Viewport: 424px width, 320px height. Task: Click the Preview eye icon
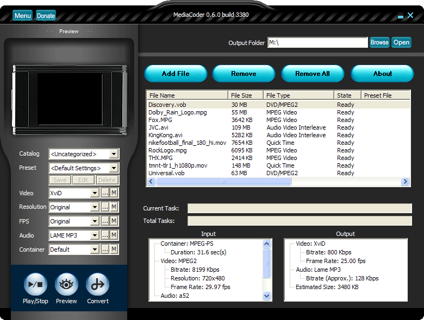pyautogui.click(x=66, y=285)
